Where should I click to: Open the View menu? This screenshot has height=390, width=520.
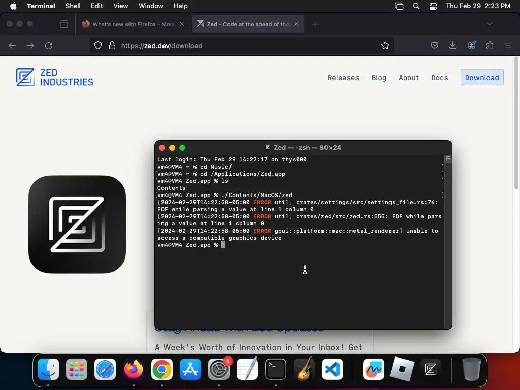[x=121, y=6]
